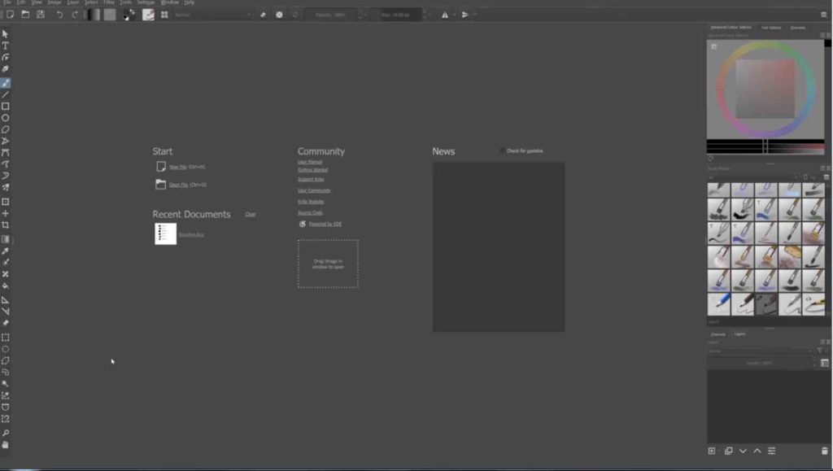Click the foreground/background color swatch in toolbar
The height and width of the screenshot is (471, 833).
point(129,15)
